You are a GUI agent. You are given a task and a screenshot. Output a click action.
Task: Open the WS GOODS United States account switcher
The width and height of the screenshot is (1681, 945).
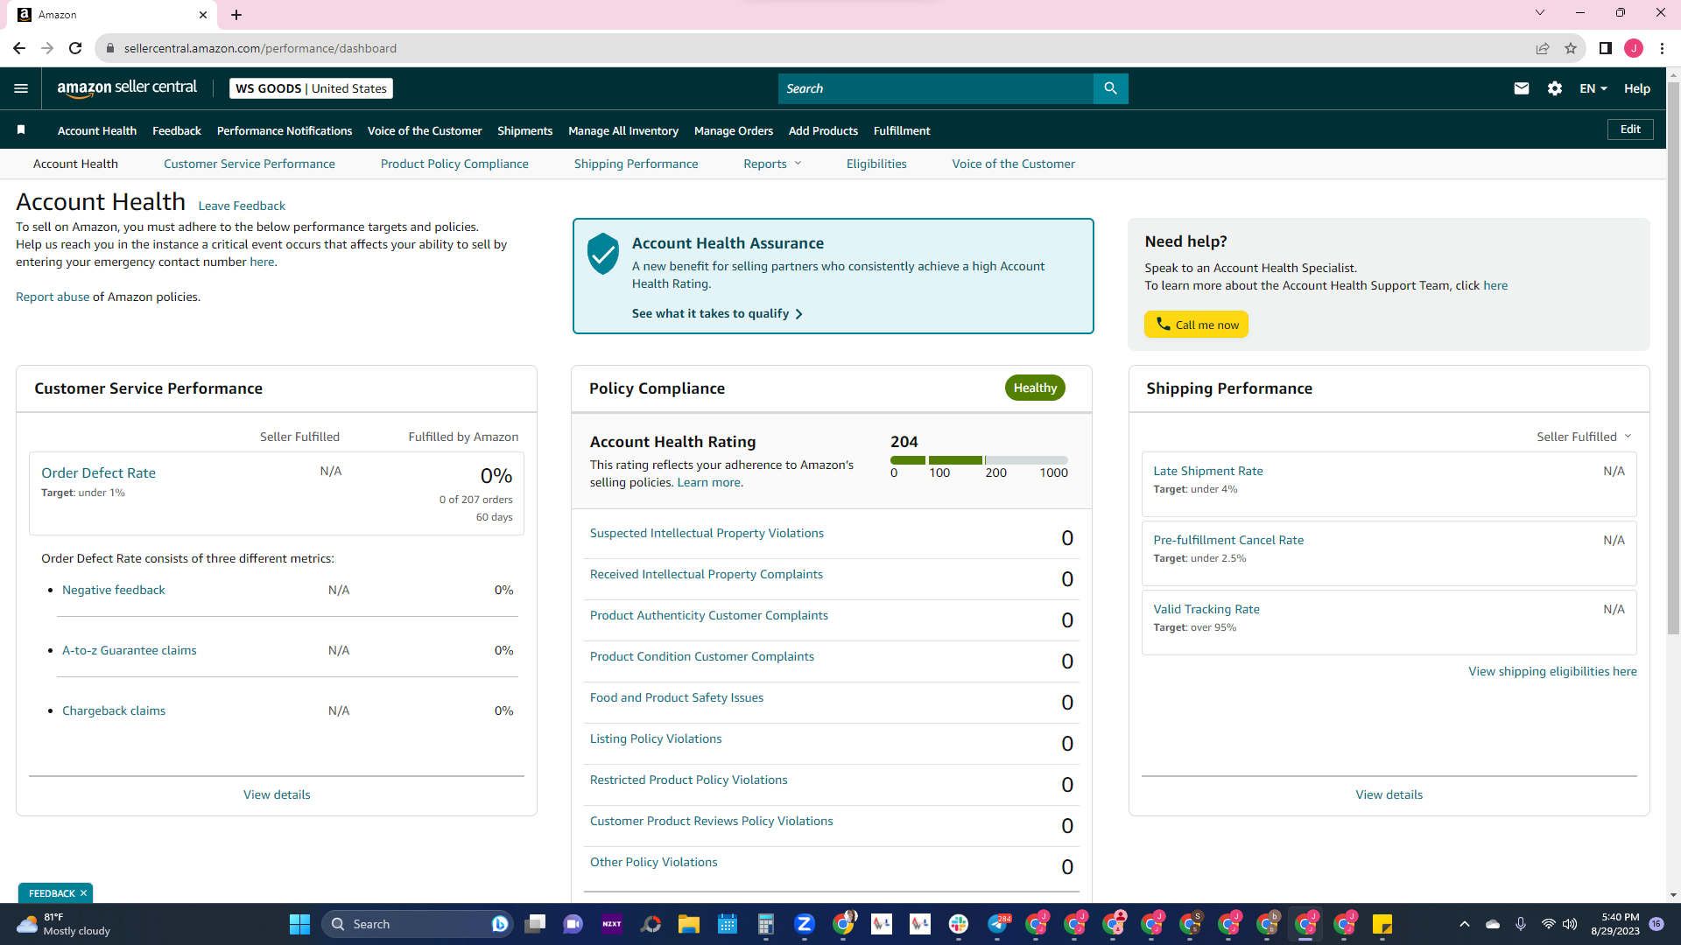311,88
